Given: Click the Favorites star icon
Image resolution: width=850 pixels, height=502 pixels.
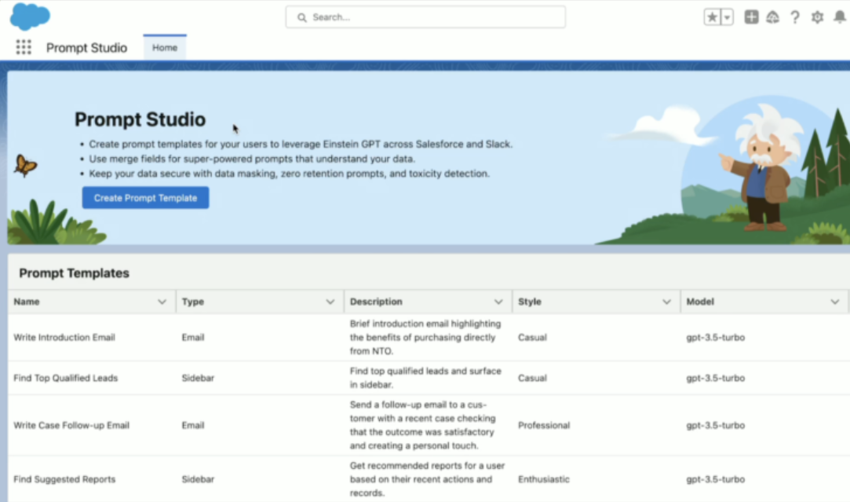Looking at the screenshot, I should [x=712, y=17].
